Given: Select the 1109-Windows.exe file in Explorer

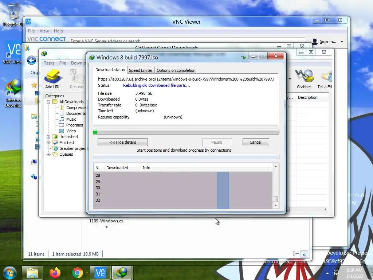Looking at the screenshot, I should coord(106,223).
